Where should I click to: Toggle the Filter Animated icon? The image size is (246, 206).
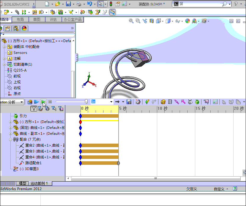pyautogui.click(x=40, y=109)
